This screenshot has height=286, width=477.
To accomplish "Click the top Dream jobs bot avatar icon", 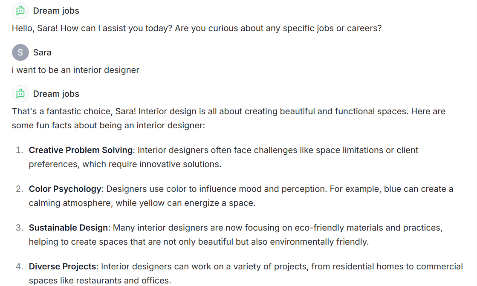I will pyautogui.click(x=20, y=11).
